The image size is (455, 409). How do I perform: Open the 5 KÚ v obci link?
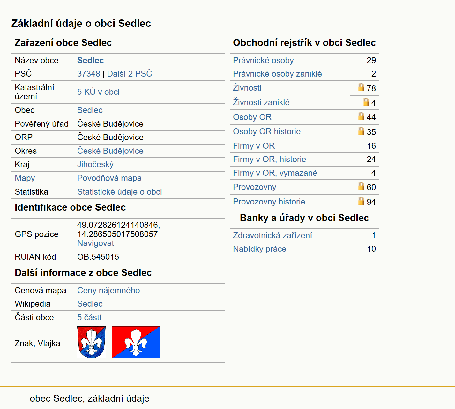click(x=98, y=92)
